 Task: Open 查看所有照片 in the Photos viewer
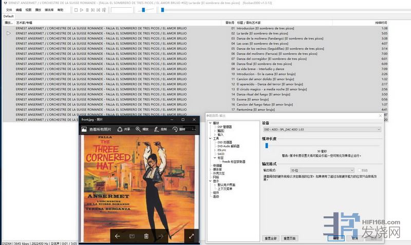pos(96,129)
